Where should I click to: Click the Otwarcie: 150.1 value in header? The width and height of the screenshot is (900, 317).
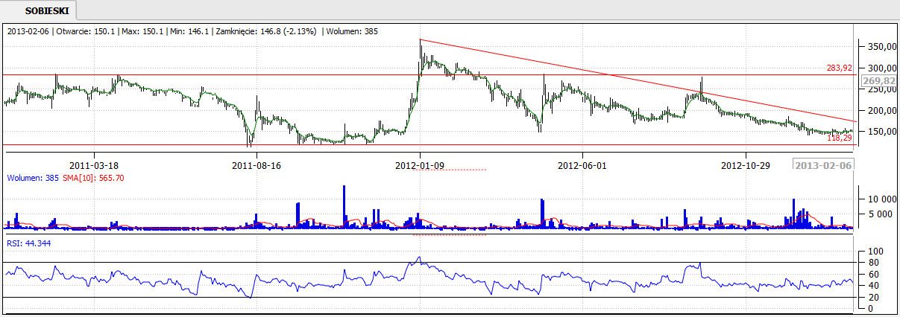coord(85,31)
